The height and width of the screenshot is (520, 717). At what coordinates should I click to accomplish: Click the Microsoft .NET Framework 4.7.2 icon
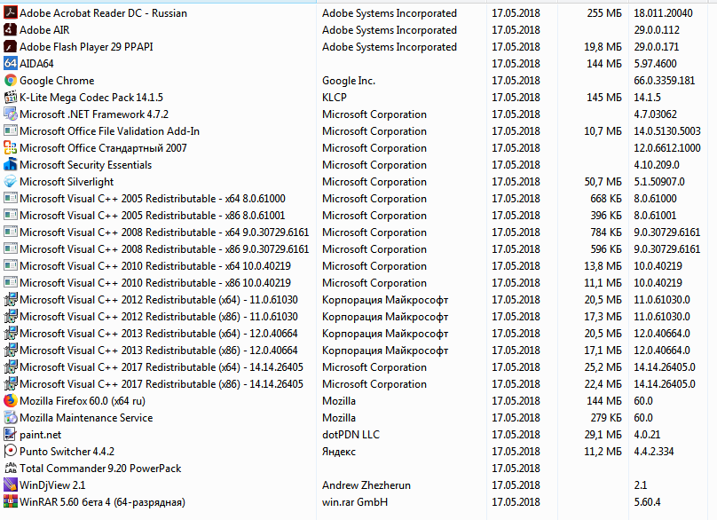tap(10, 114)
